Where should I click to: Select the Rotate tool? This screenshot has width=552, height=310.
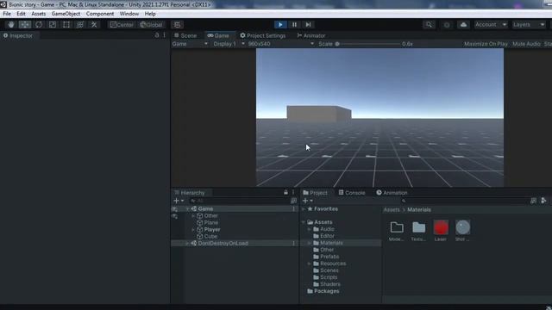click(39, 25)
